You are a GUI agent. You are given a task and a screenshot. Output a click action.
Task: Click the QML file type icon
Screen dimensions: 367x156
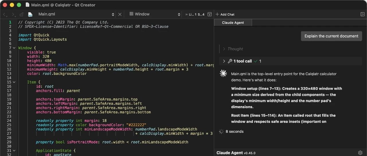[x=30, y=14]
